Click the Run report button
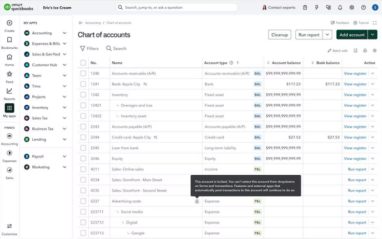 [x=309, y=35]
